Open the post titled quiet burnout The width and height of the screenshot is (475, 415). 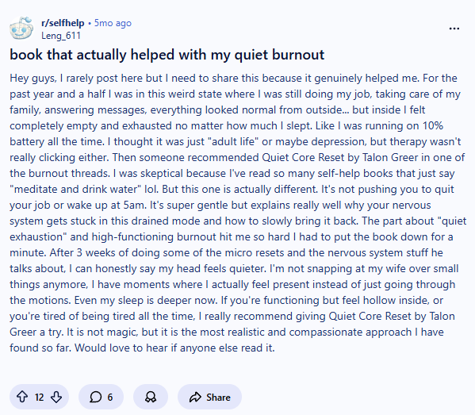click(167, 55)
